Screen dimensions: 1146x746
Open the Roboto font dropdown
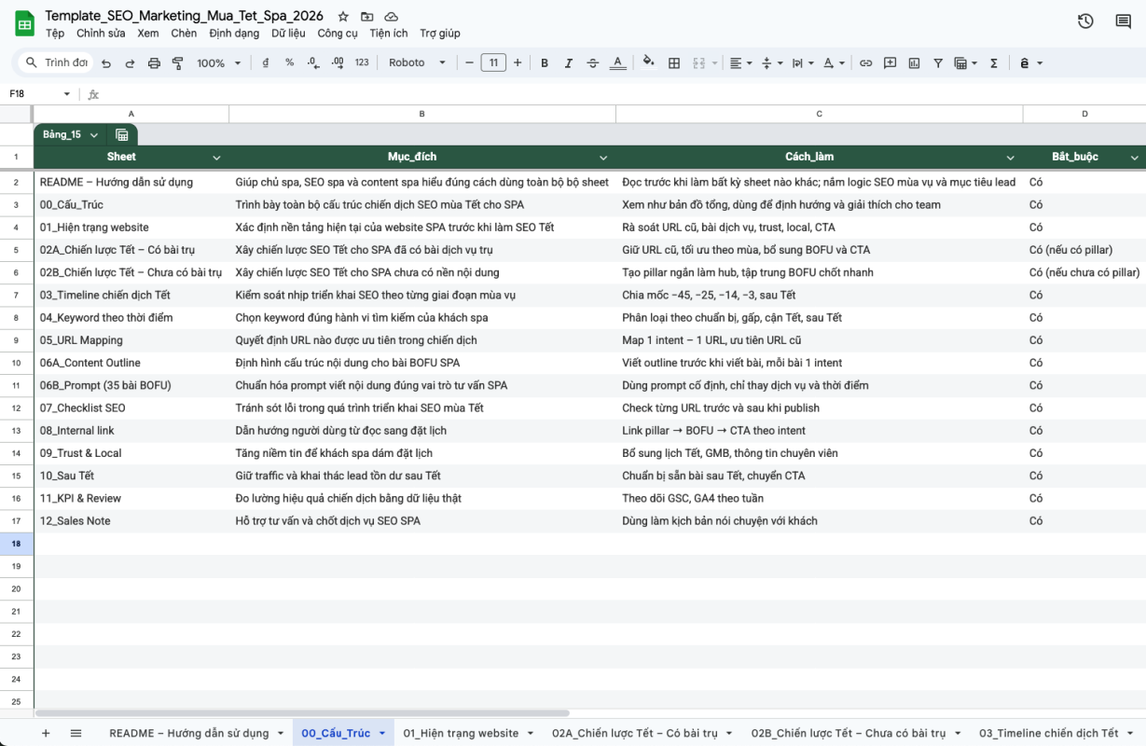[417, 62]
